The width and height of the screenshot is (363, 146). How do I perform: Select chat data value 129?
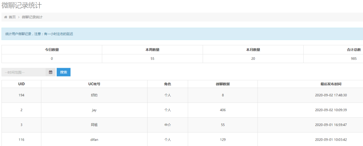pyautogui.click(x=223, y=140)
